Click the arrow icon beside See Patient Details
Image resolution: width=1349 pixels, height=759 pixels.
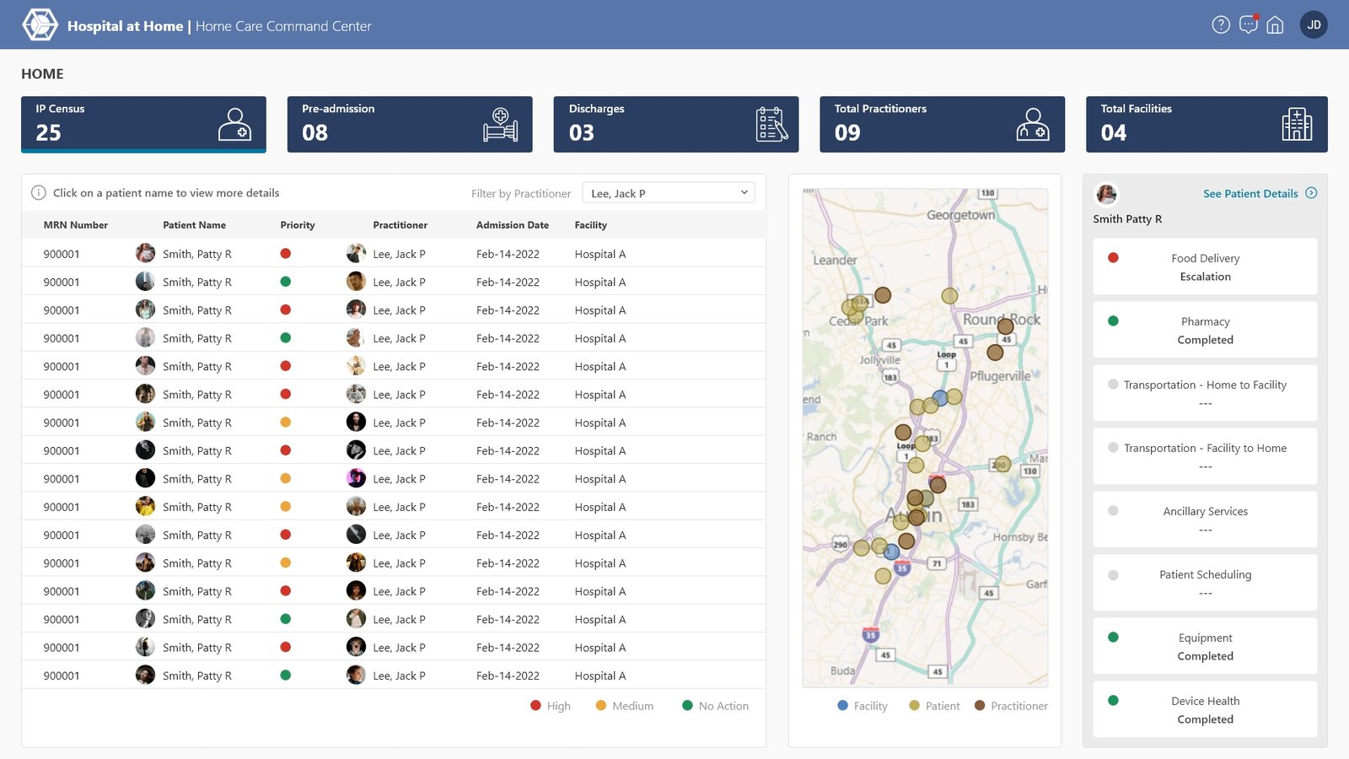[1311, 193]
